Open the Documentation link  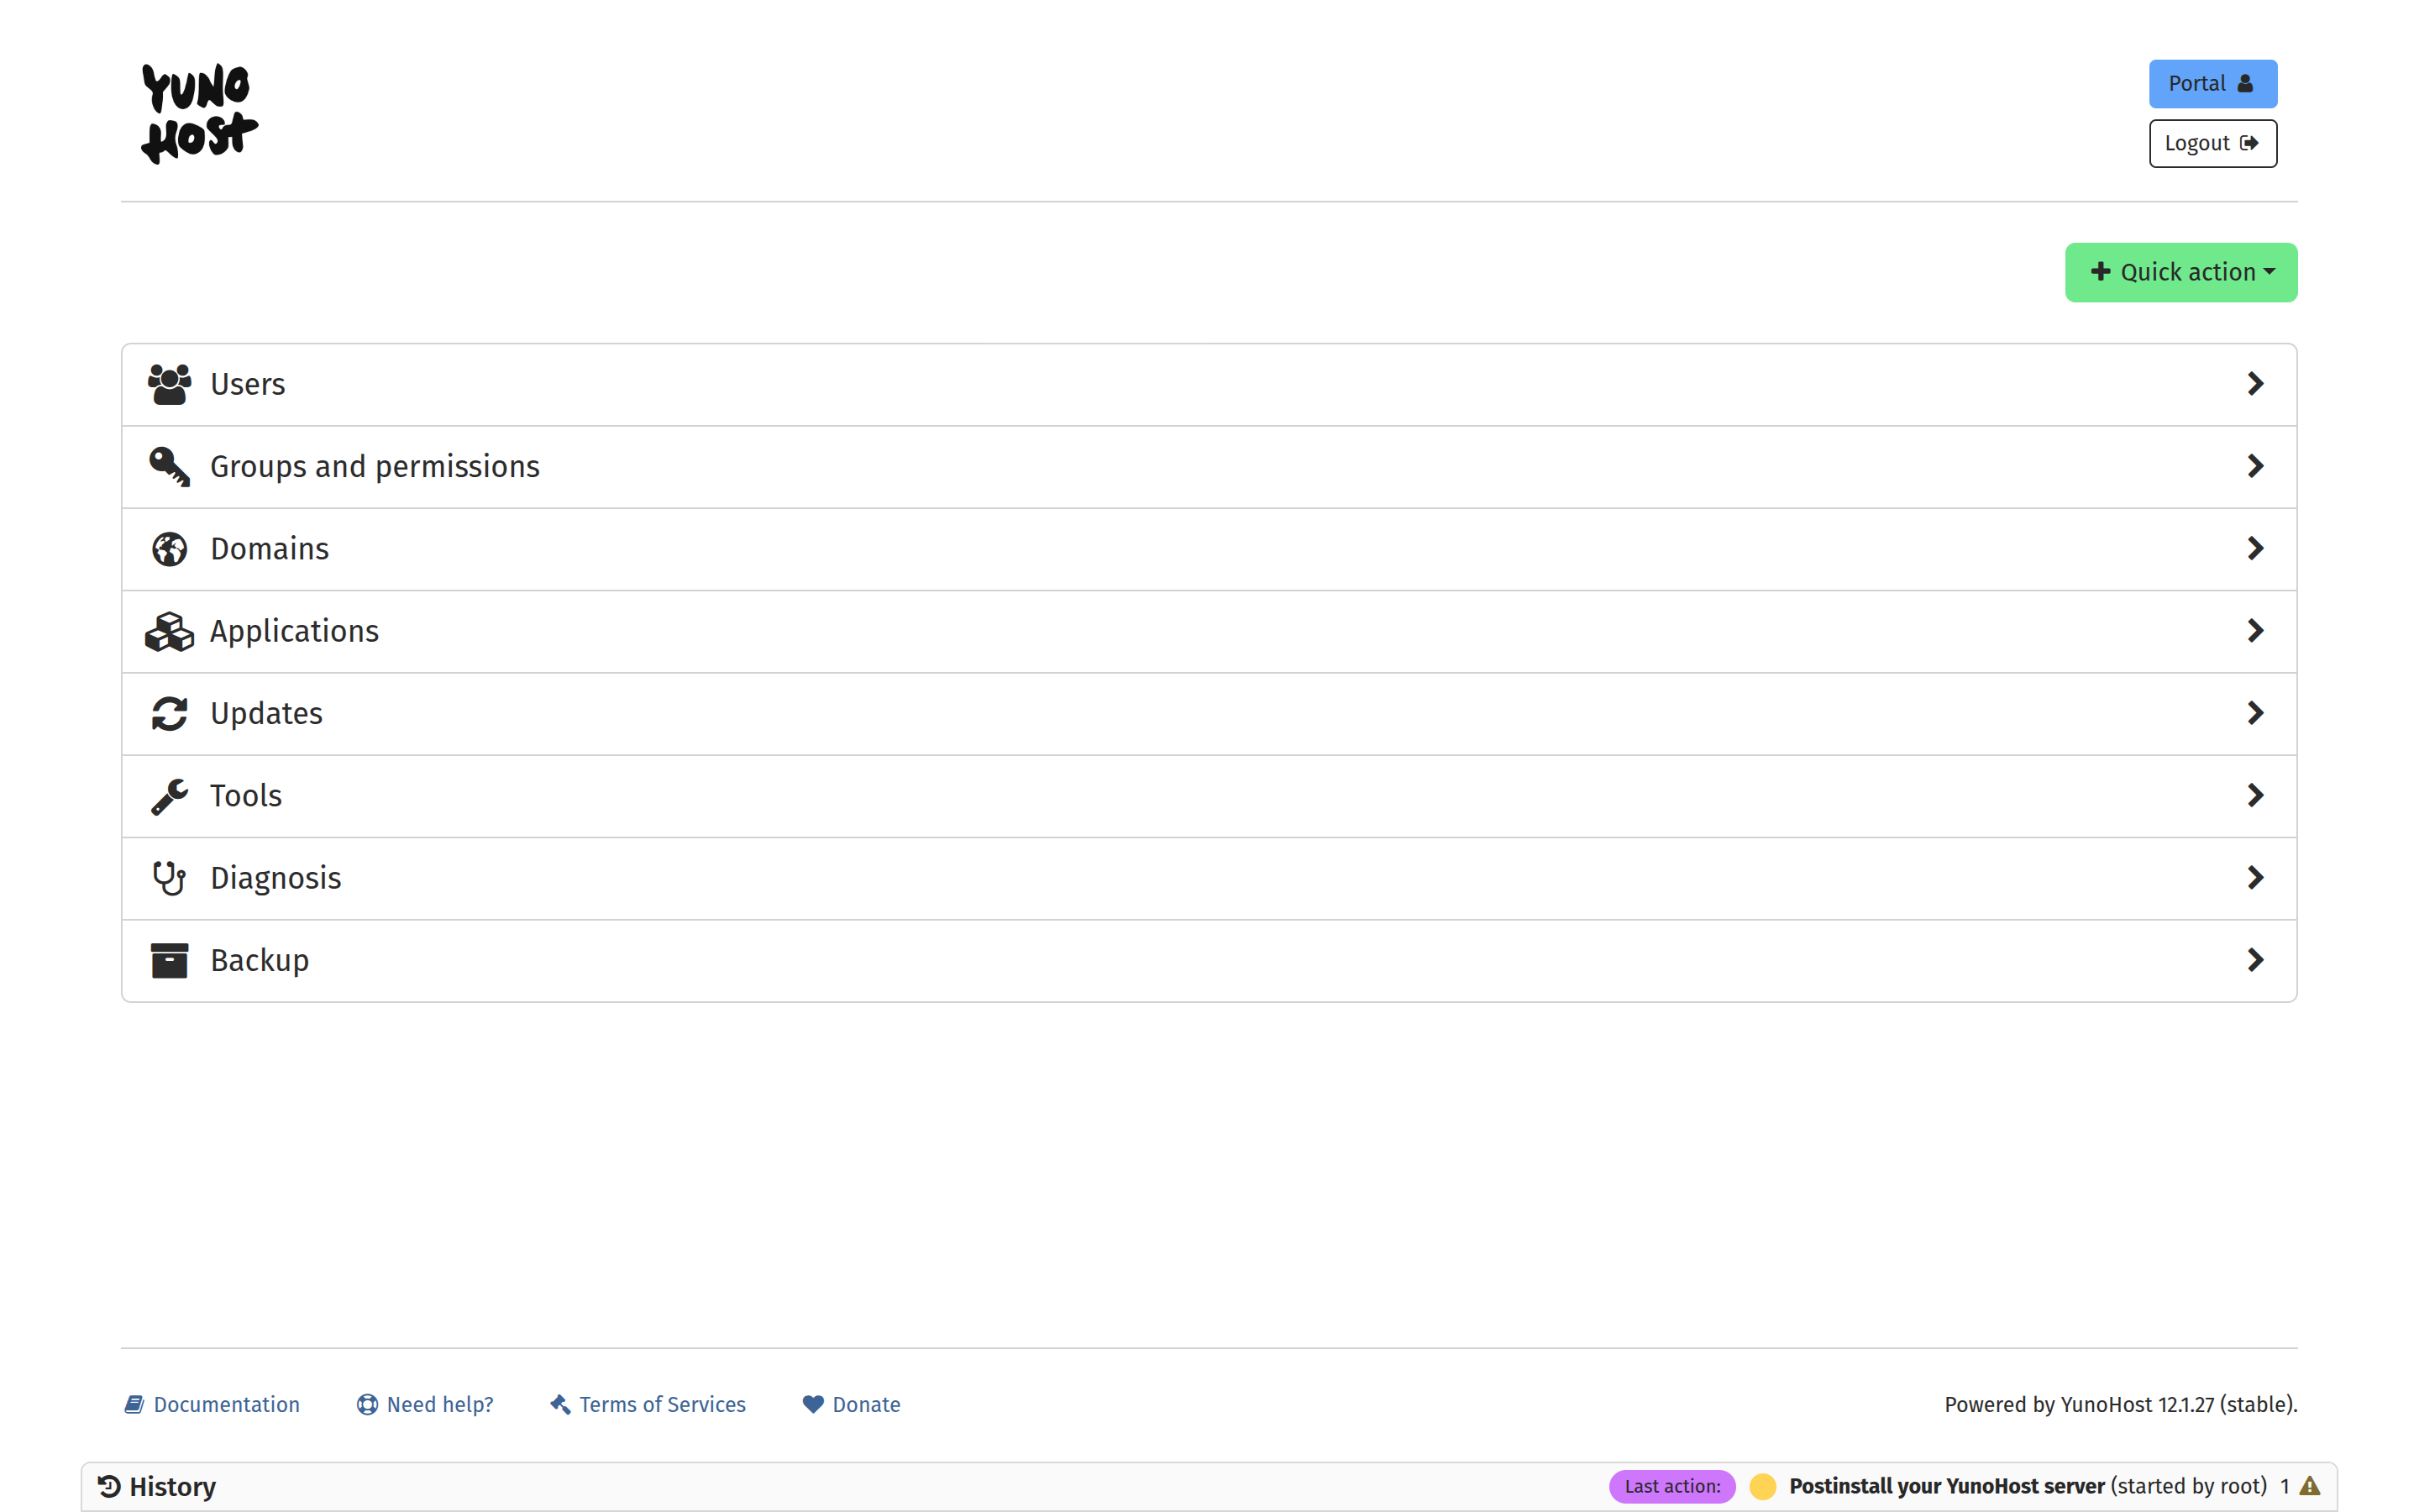click(212, 1404)
